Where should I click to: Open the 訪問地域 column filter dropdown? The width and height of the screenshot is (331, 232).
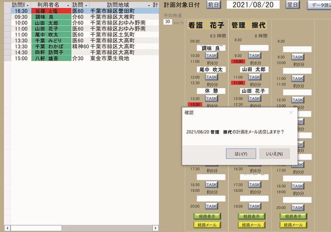coord(149,5)
